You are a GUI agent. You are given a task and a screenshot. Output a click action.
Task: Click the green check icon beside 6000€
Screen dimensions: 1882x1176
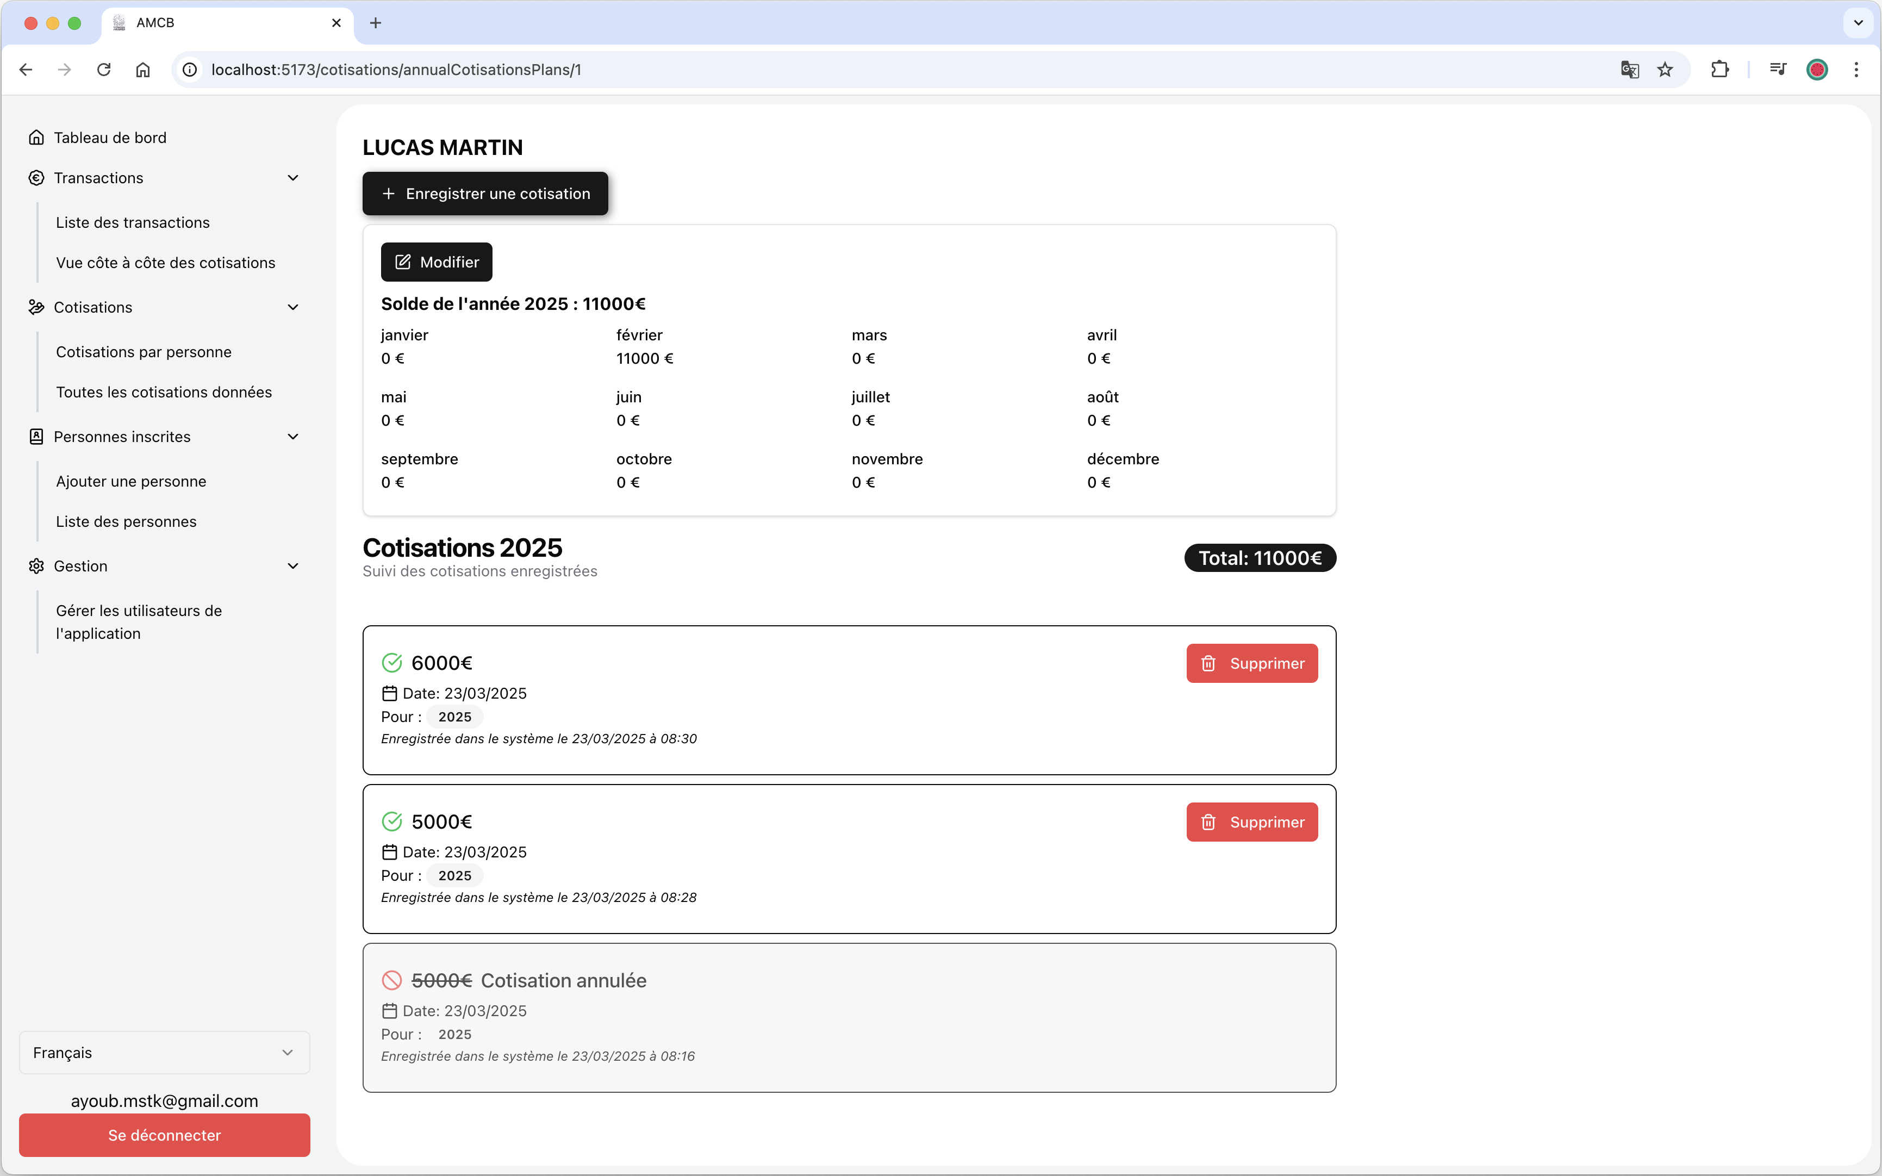(x=392, y=663)
